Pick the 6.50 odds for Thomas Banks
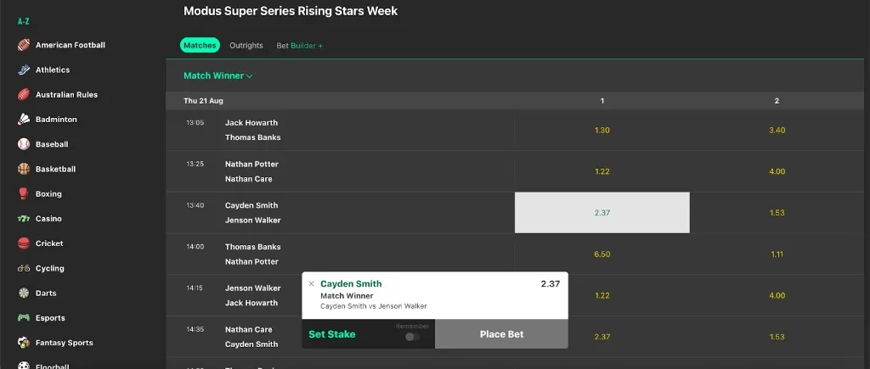The image size is (870, 369). 602,254
